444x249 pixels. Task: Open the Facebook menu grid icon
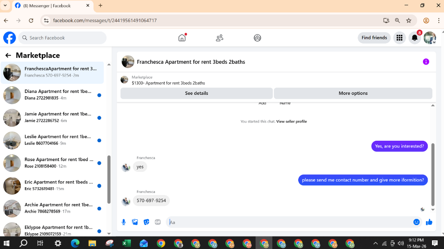click(x=399, y=38)
